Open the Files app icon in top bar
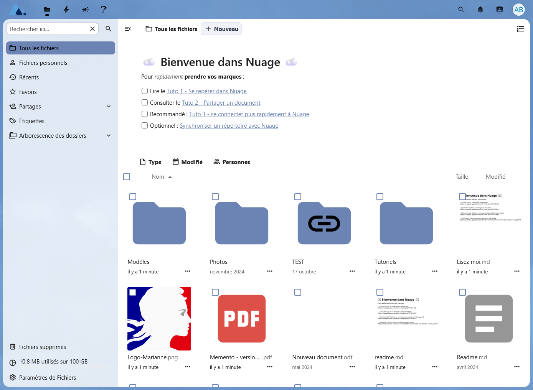Image resolution: width=533 pixels, height=390 pixels. [x=47, y=10]
